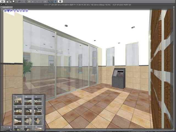Screen dimensions: 176x132
Task: Choose camera angle preset thumbnail 27
Action: pos(38,120)
